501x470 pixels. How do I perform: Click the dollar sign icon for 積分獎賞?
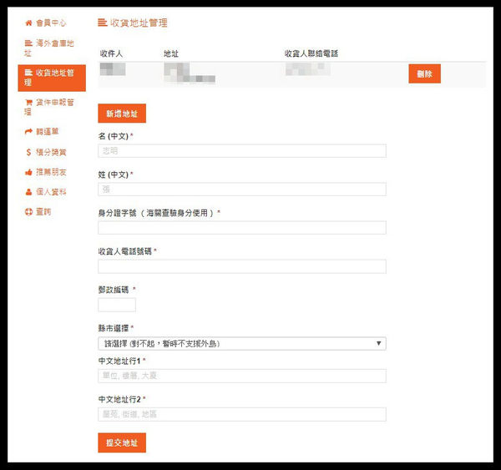coord(28,152)
